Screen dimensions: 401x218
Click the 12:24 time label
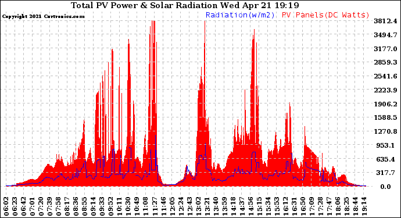[181, 206]
